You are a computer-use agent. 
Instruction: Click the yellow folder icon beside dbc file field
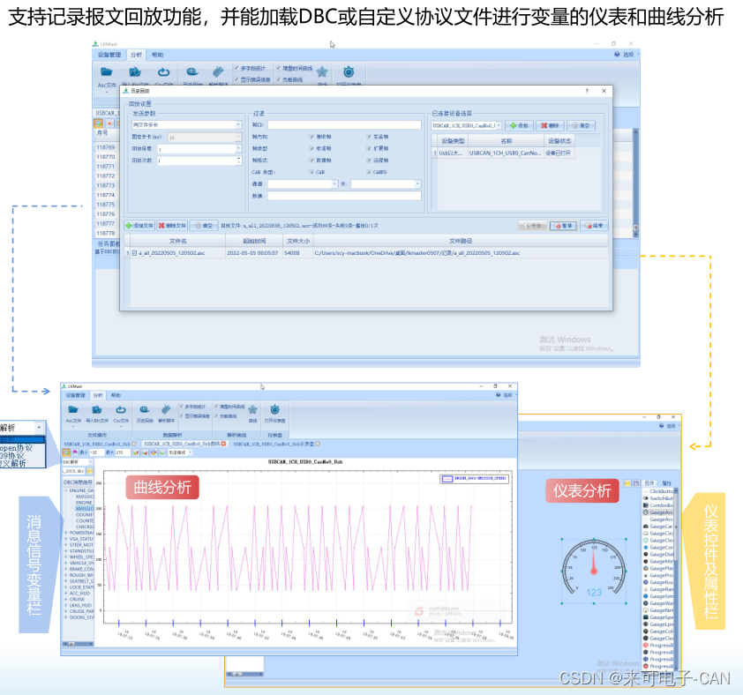(89, 471)
